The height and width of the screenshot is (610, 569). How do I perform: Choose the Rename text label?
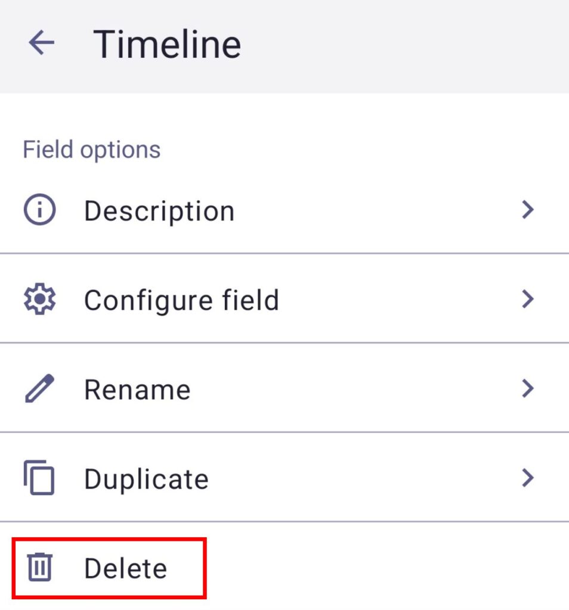pos(137,390)
